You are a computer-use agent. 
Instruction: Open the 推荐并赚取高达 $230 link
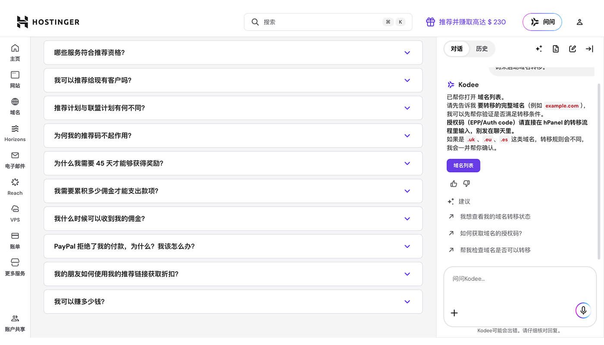click(466, 22)
